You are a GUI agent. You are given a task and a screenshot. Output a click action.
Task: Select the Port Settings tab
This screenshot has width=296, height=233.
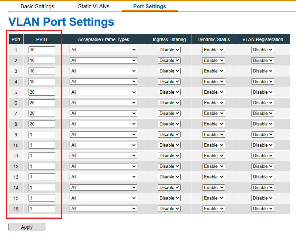(x=149, y=6)
